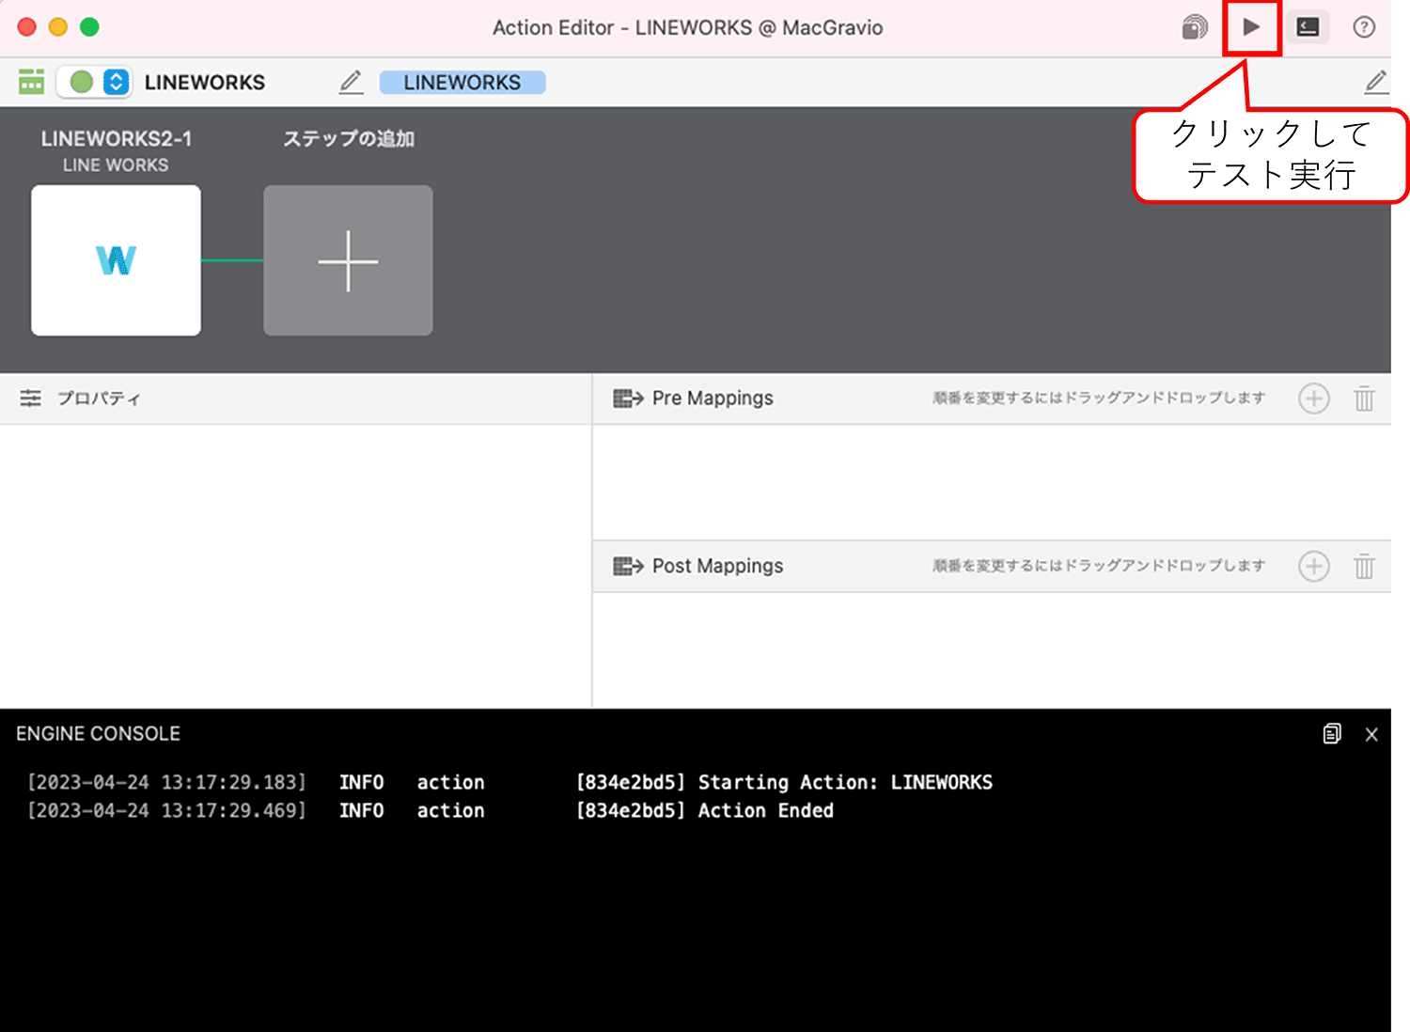Click the Pre Mappings arrow icon
The image size is (1410, 1032).
628,399
